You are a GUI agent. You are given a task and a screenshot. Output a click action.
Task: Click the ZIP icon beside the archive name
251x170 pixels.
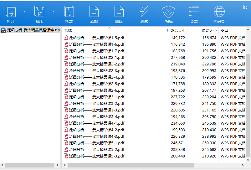point(3,30)
